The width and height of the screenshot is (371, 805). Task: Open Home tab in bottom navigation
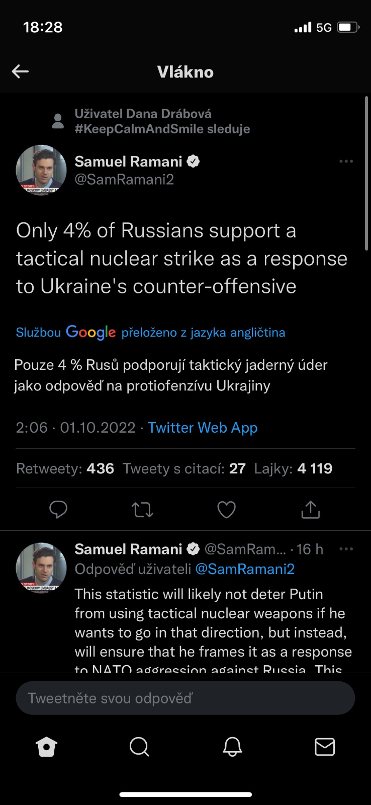tap(47, 747)
